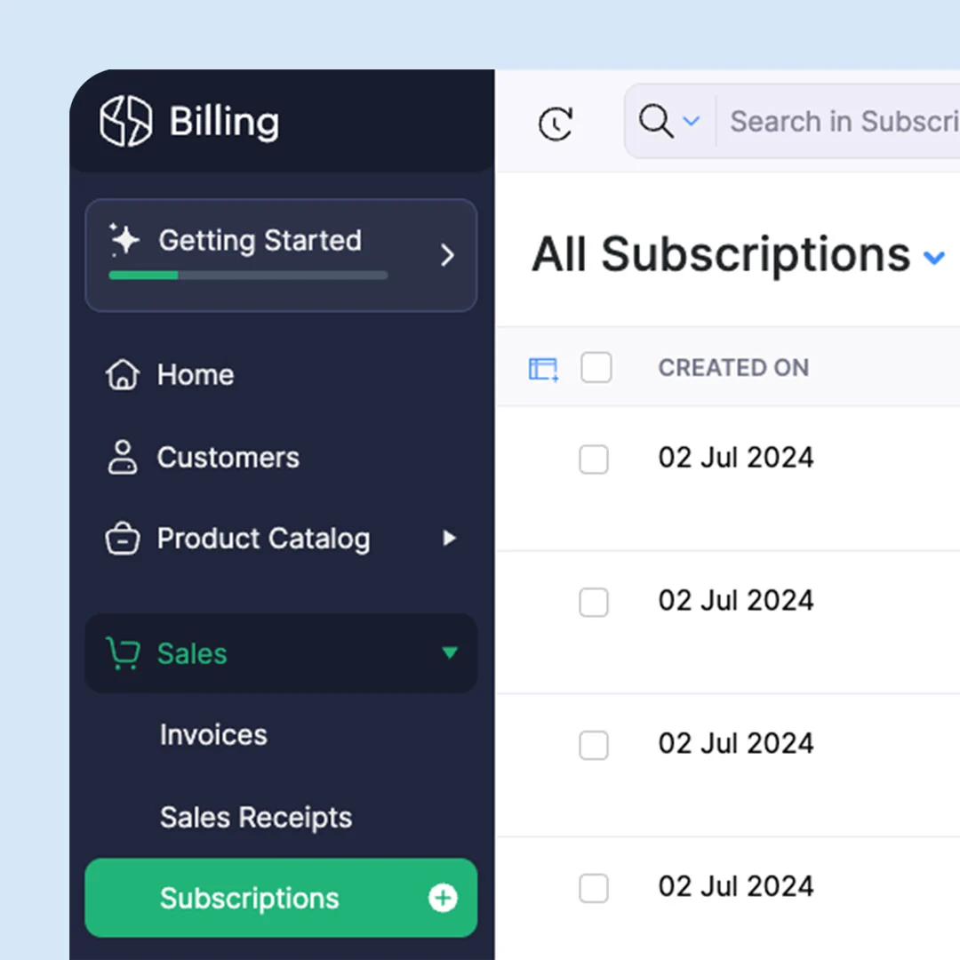
Task: Select the Home house icon
Action: 122,374
